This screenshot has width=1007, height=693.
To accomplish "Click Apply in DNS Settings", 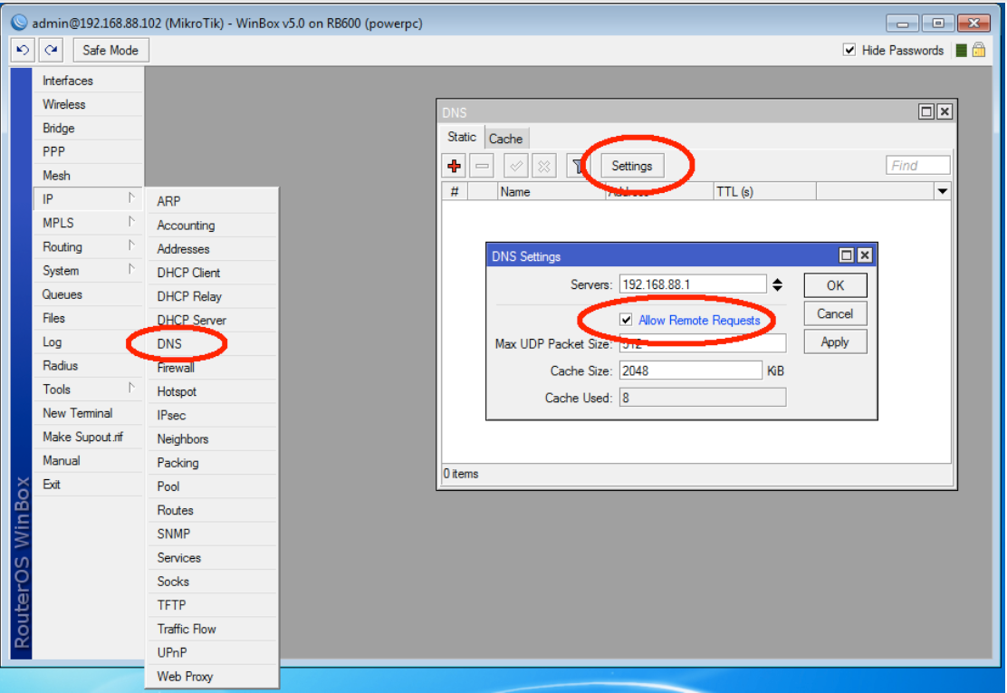I will point(836,342).
